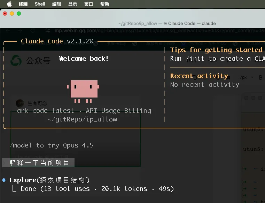The width and height of the screenshot is (265, 203).
Task: Click 'Tips for getting started' heading
Action: click(x=216, y=50)
